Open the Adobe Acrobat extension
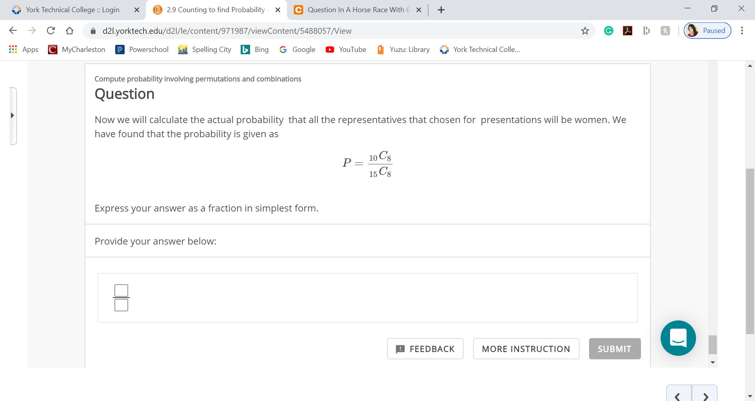 628,31
